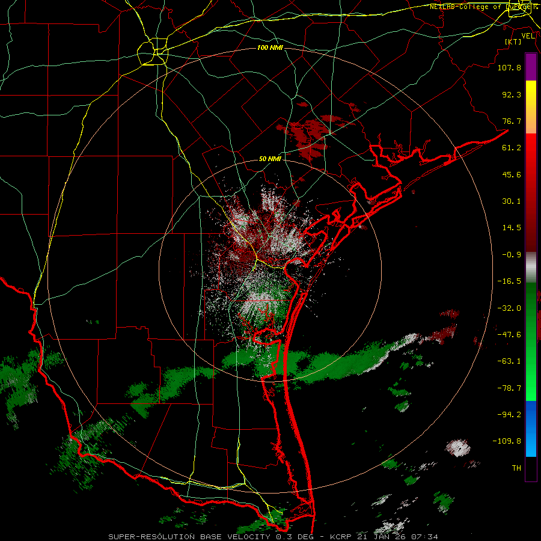The image size is (541, 541).
Task: Click the gray near-zero segment of the color bar
Action: click(x=531, y=267)
